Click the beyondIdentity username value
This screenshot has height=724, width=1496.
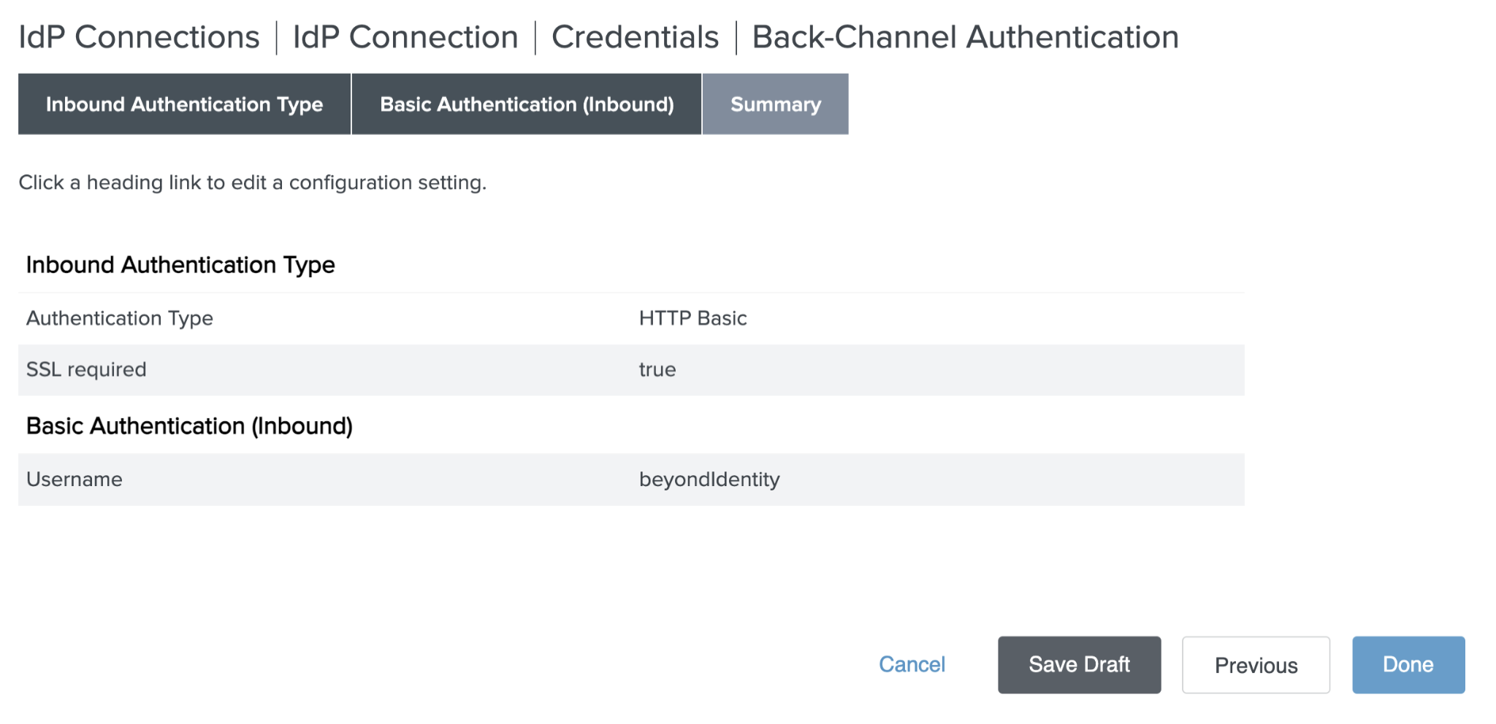[x=709, y=480]
